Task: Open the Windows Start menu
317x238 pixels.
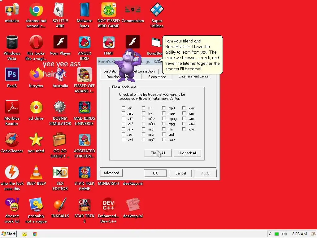Action: pos(9,234)
